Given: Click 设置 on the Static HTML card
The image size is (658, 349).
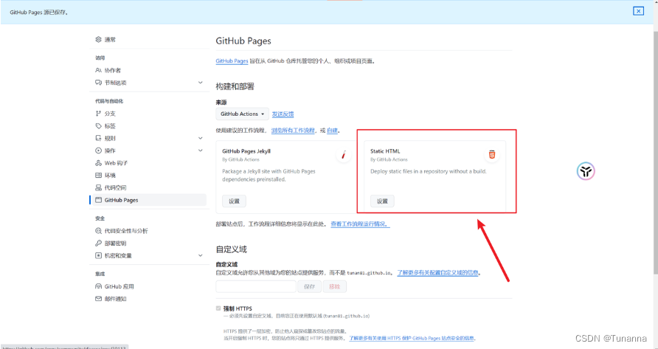Looking at the screenshot, I should point(382,201).
